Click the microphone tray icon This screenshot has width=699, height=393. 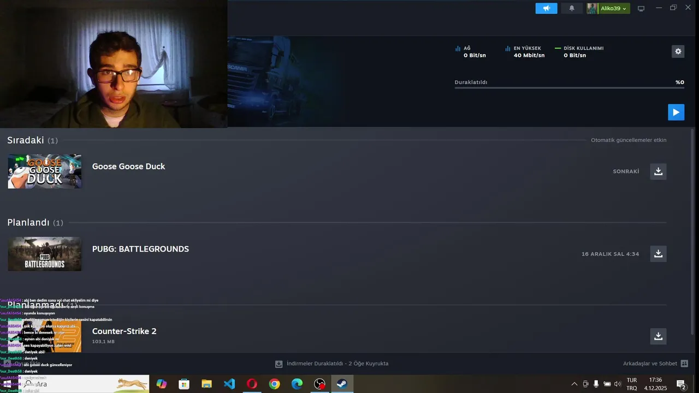(596, 384)
